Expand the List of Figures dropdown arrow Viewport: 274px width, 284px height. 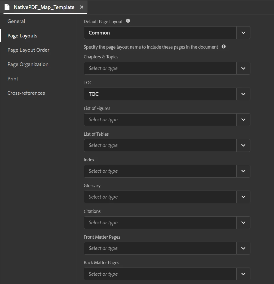tap(243, 120)
